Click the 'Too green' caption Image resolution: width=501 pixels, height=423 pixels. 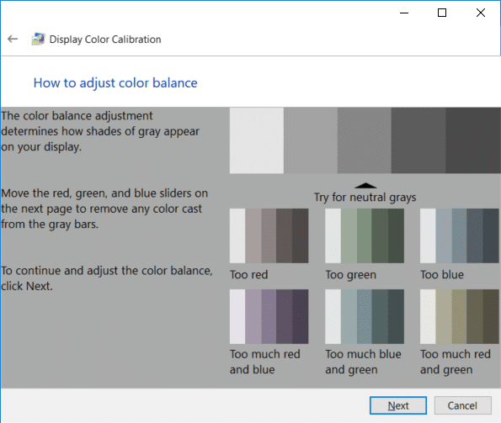point(351,275)
